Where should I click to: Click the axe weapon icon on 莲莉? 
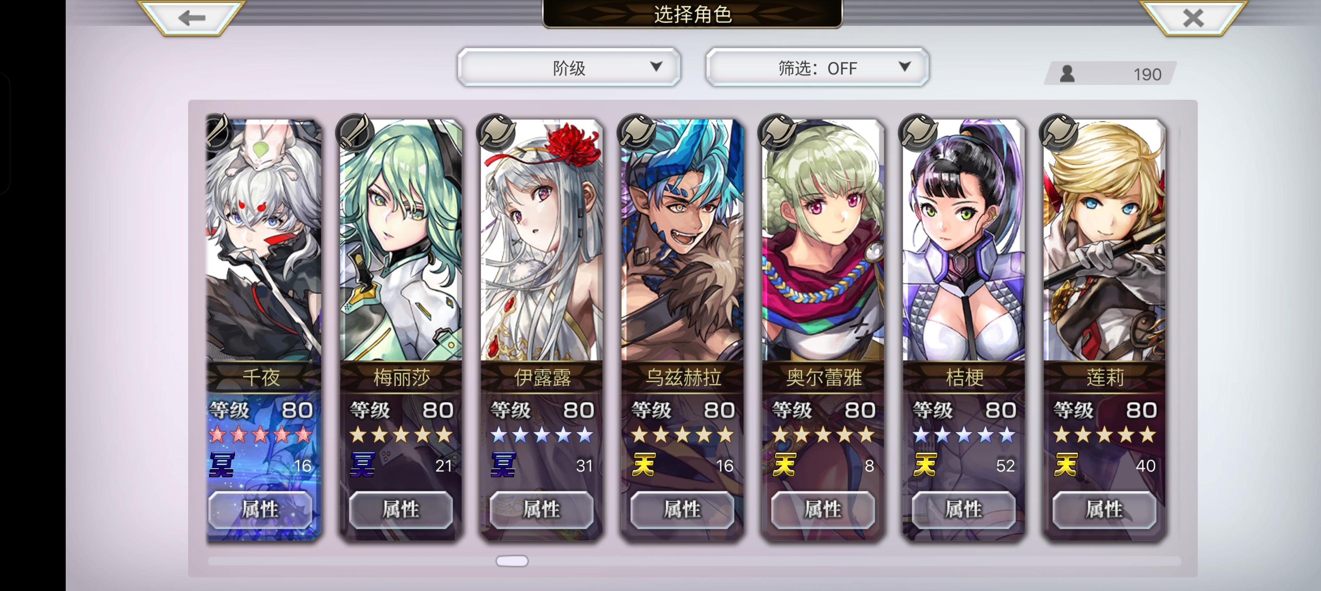pos(1059,131)
